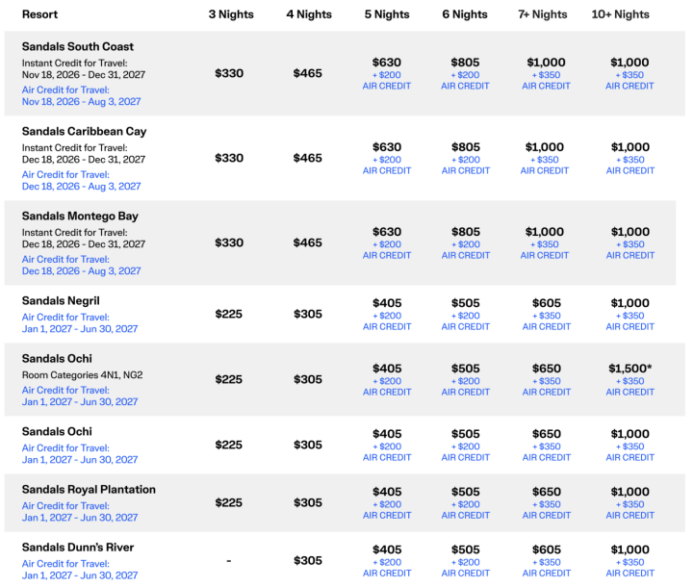Click the 7+ Nights column header
The image size is (694, 587).
point(543,14)
